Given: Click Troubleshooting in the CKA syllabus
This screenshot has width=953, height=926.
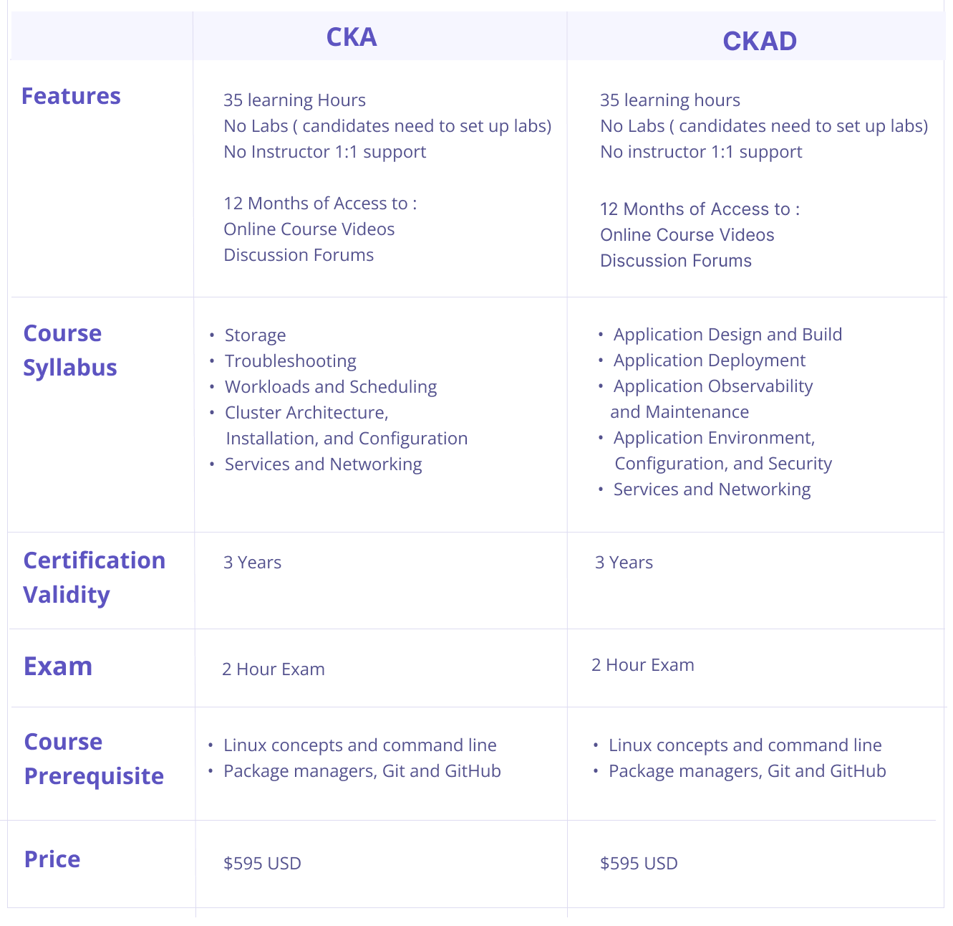Looking at the screenshot, I should tap(291, 361).
